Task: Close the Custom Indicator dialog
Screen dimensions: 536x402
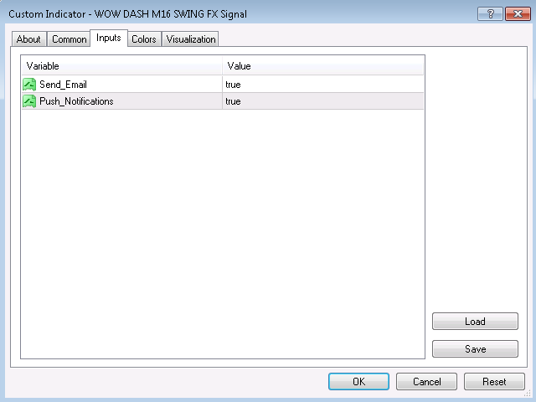Action: tap(518, 14)
